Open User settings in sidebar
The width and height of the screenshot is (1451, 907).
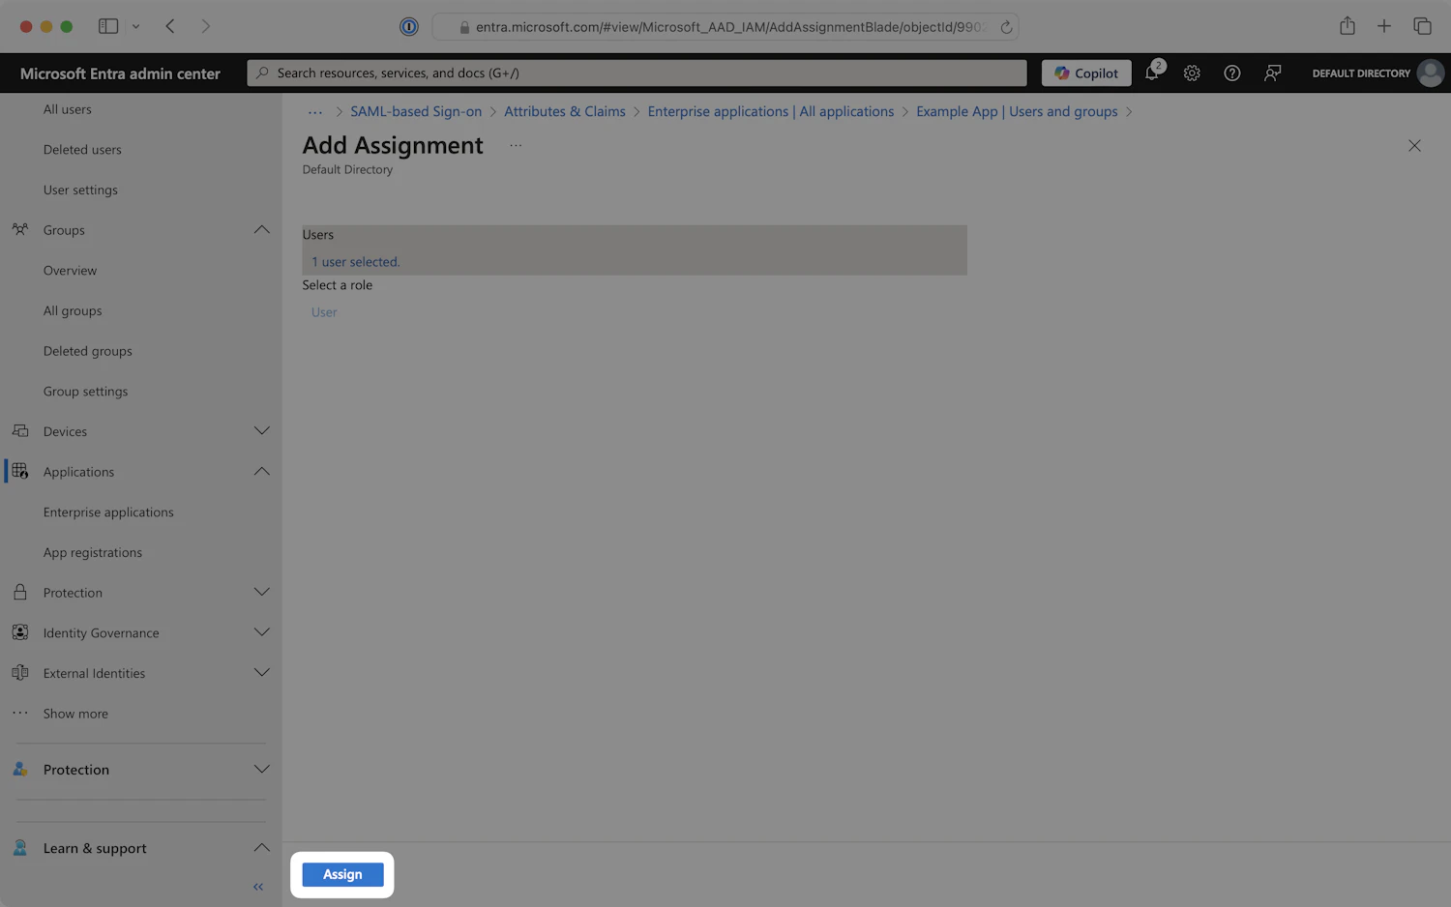click(80, 190)
